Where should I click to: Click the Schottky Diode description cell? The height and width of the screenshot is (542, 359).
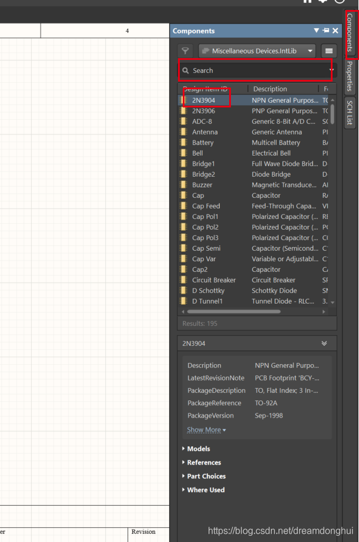[x=274, y=291]
